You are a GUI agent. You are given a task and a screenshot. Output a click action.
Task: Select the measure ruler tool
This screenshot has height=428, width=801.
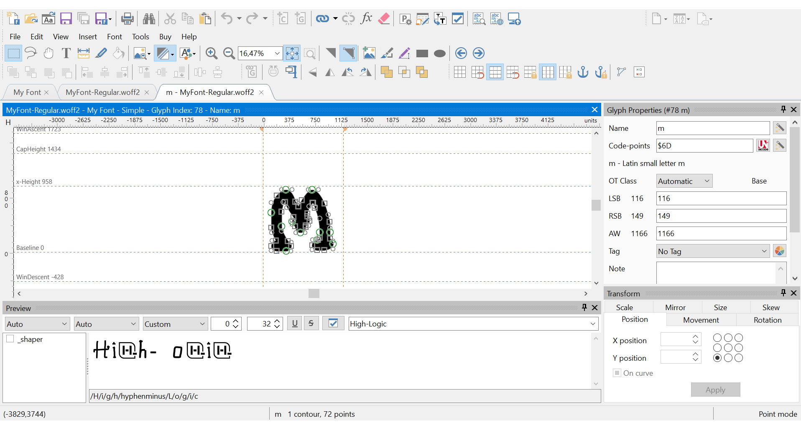click(84, 53)
